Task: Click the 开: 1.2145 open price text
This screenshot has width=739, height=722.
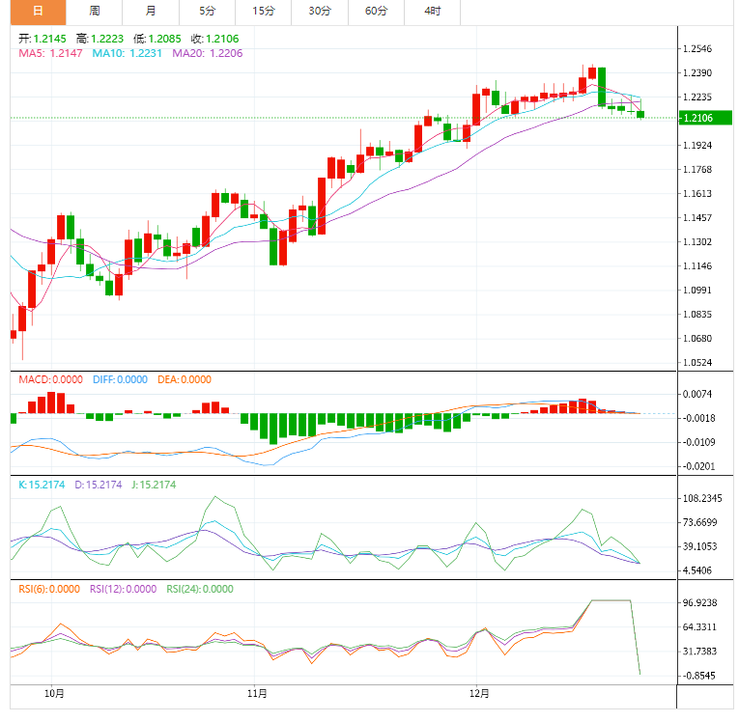Action: [43, 39]
